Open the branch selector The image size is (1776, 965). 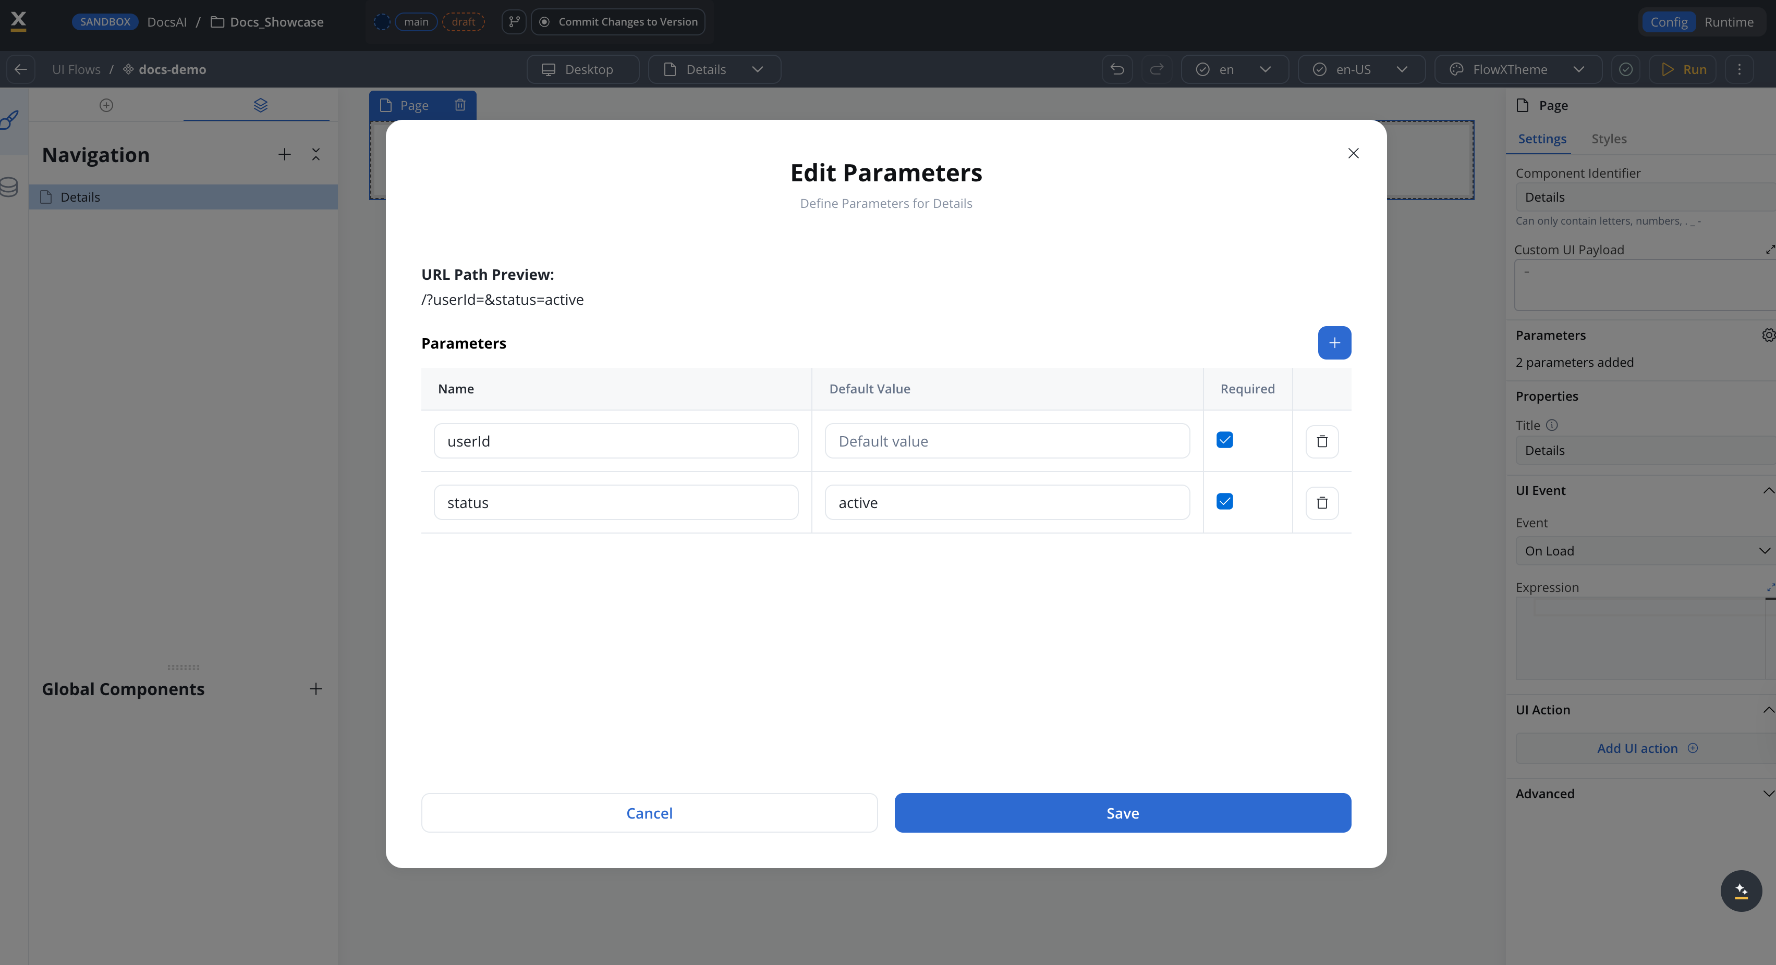514,21
